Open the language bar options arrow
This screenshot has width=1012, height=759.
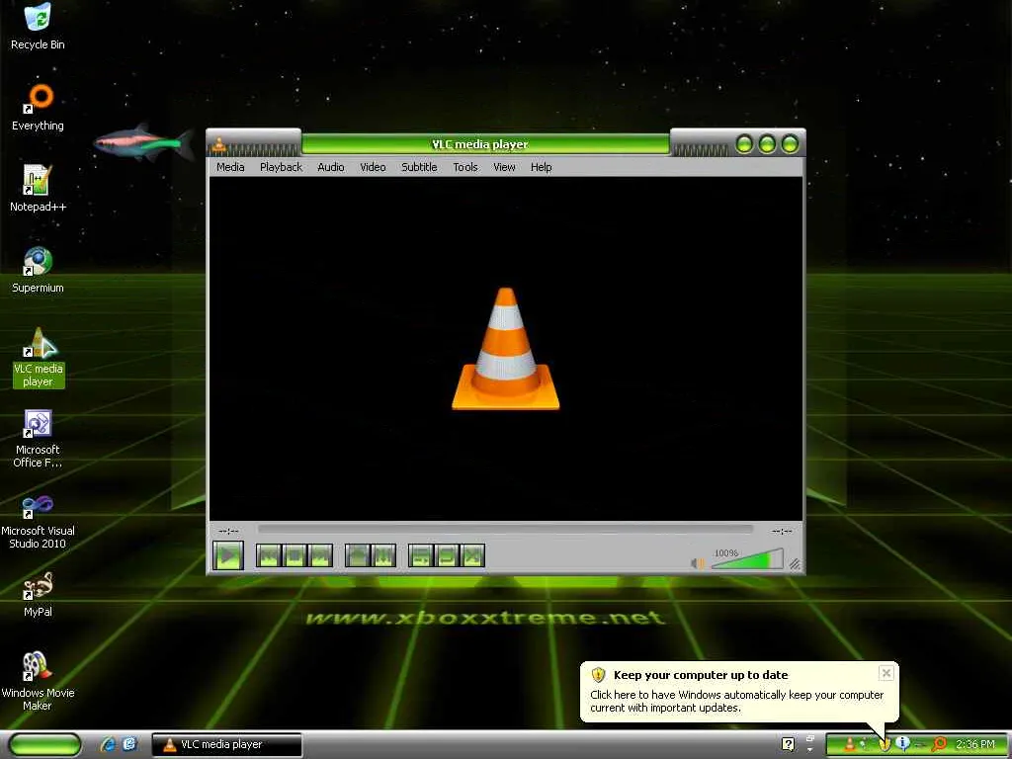click(x=810, y=750)
